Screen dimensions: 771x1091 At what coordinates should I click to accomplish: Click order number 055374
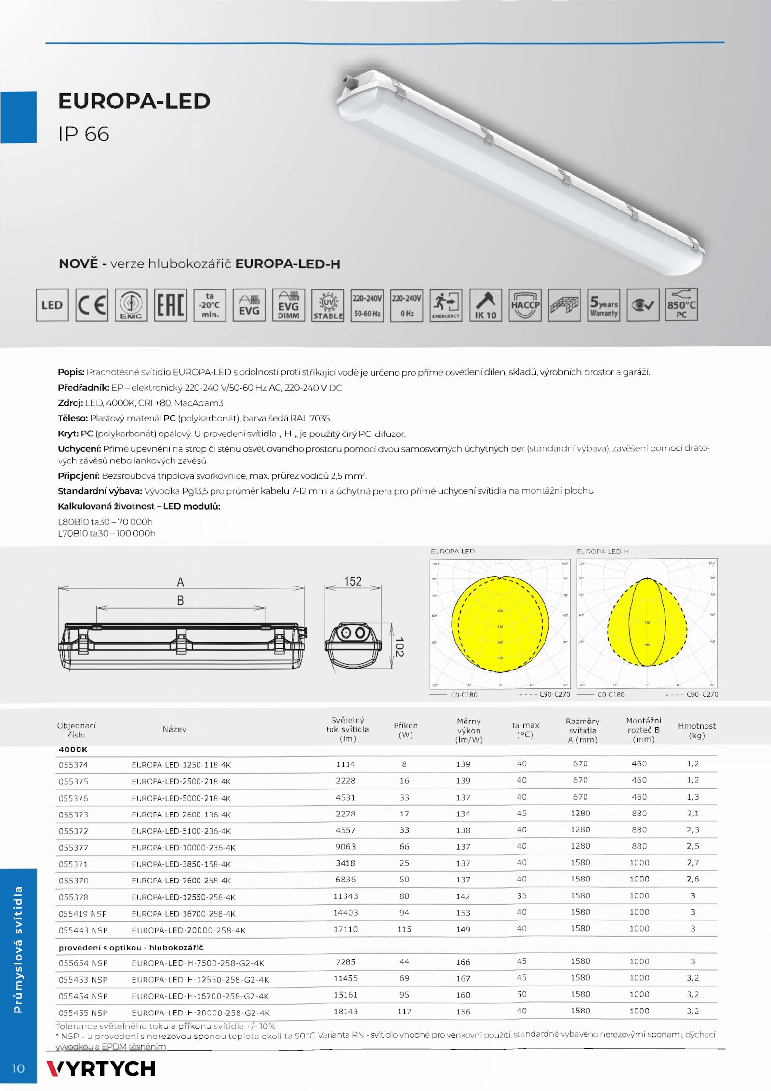pos(73,765)
